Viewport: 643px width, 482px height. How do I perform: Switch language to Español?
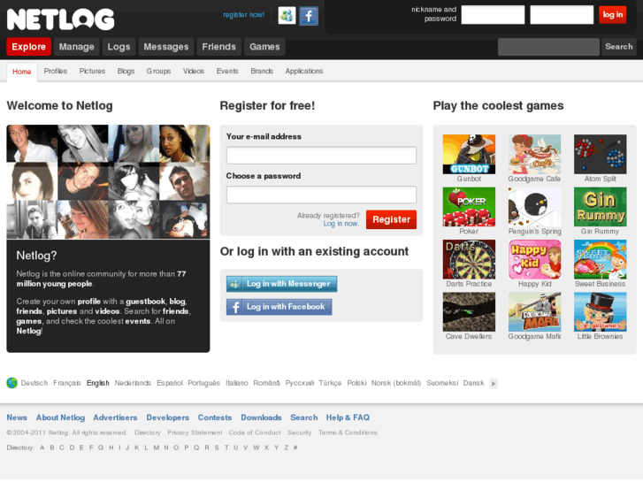170,383
